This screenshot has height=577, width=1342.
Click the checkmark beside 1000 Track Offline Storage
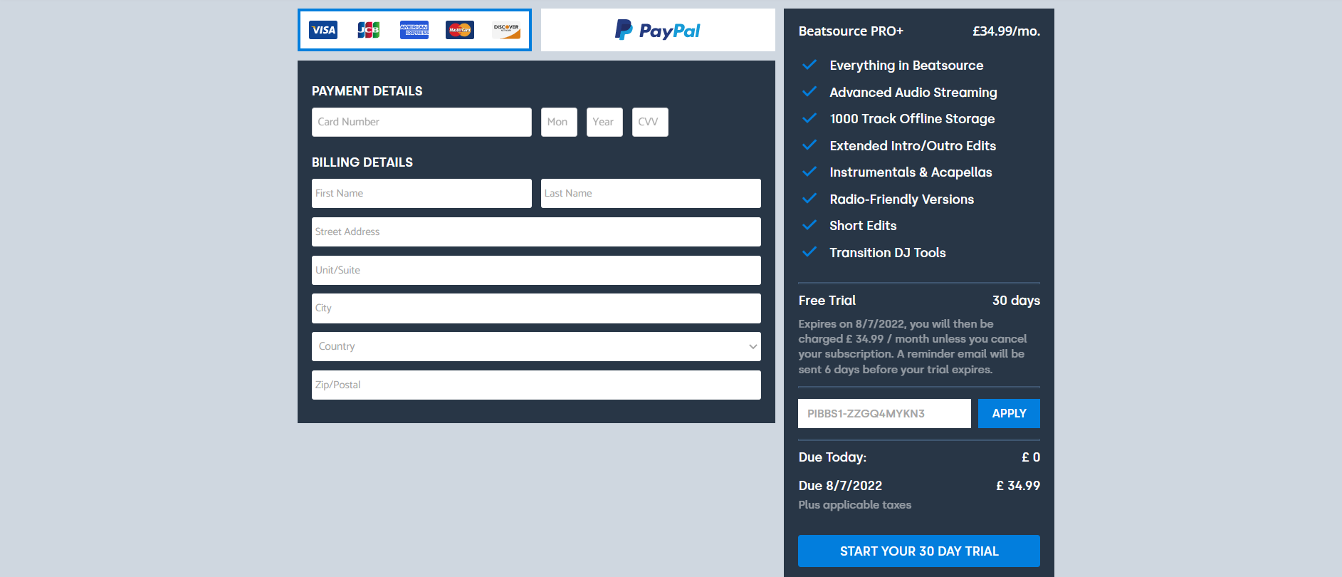(809, 118)
